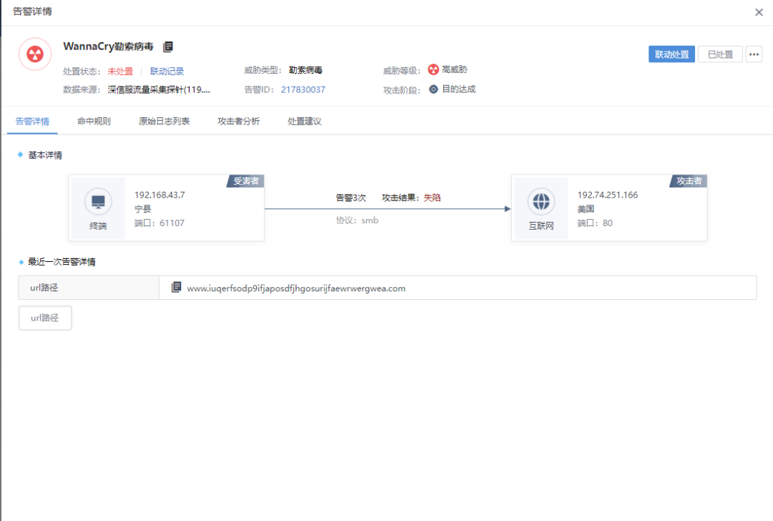
Task: Open the ellipsis more-options icon
Action: pyautogui.click(x=754, y=54)
